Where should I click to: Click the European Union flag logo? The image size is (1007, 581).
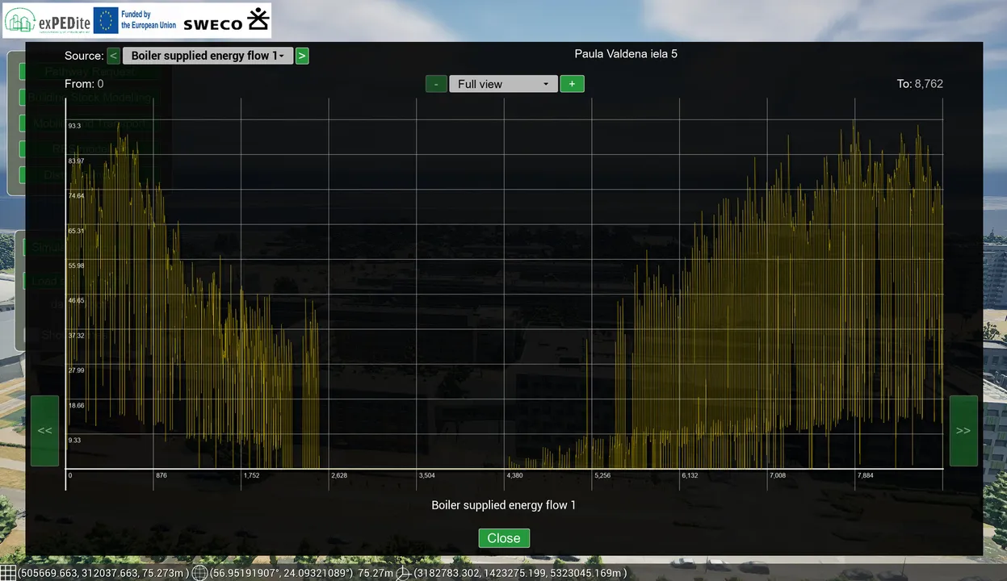click(x=106, y=20)
